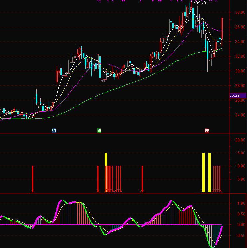Select the 28.00 price axis label
The width and height of the screenshot is (247, 248).
point(240,86)
